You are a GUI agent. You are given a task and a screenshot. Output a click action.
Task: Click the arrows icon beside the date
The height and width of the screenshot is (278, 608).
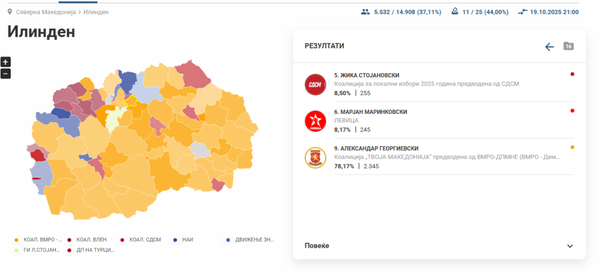click(522, 12)
